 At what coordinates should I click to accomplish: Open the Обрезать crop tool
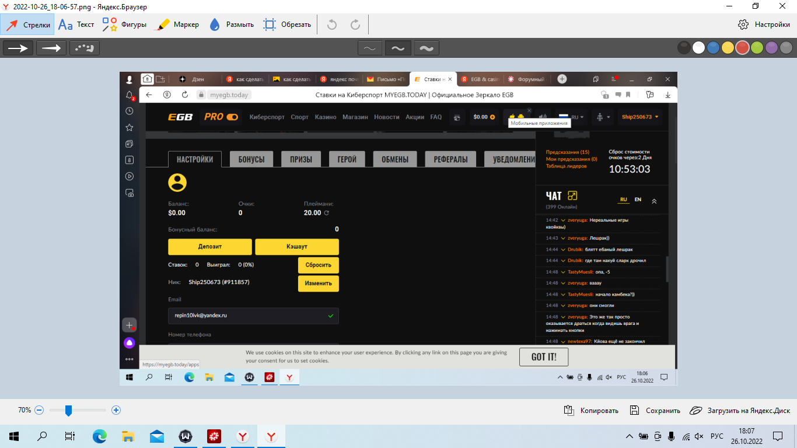pos(287,24)
